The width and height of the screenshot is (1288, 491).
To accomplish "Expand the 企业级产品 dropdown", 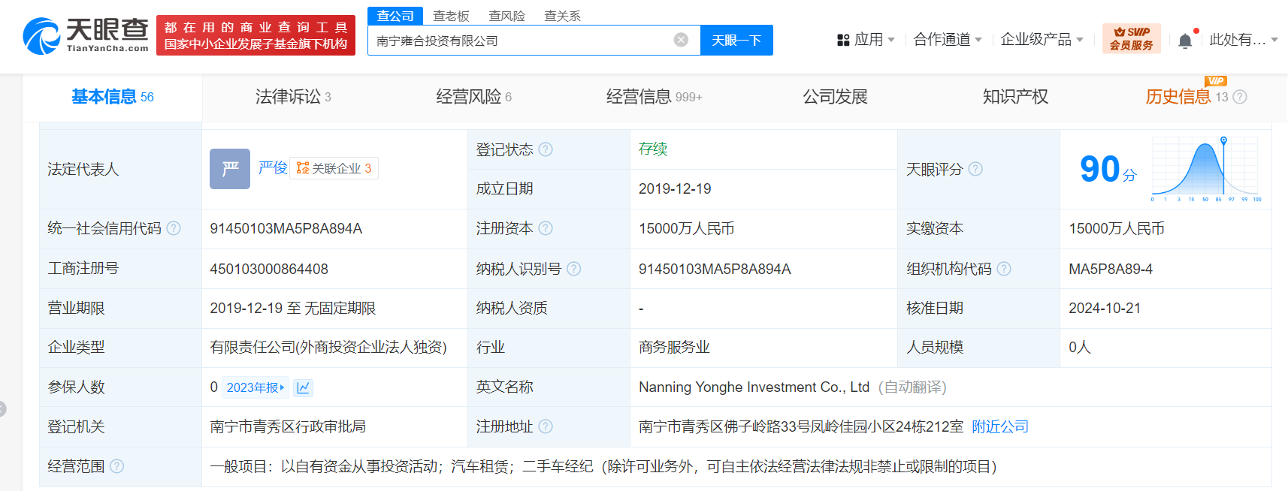I will coord(1042,40).
